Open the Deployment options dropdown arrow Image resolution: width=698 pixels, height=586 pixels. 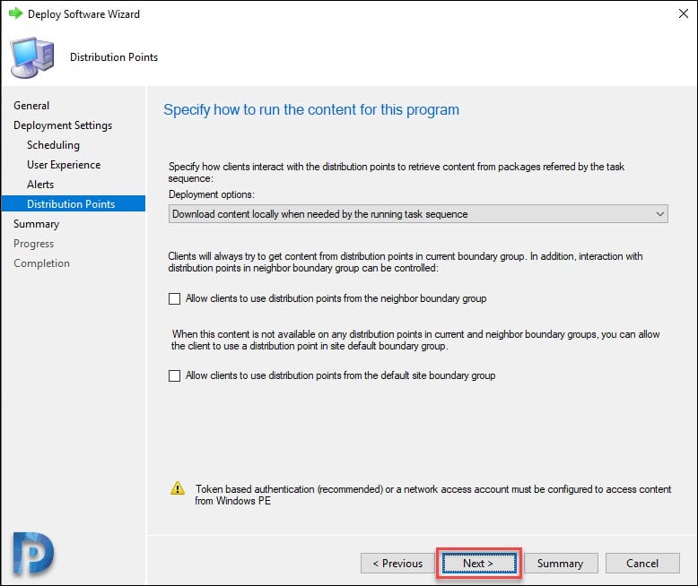pos(659,214)
